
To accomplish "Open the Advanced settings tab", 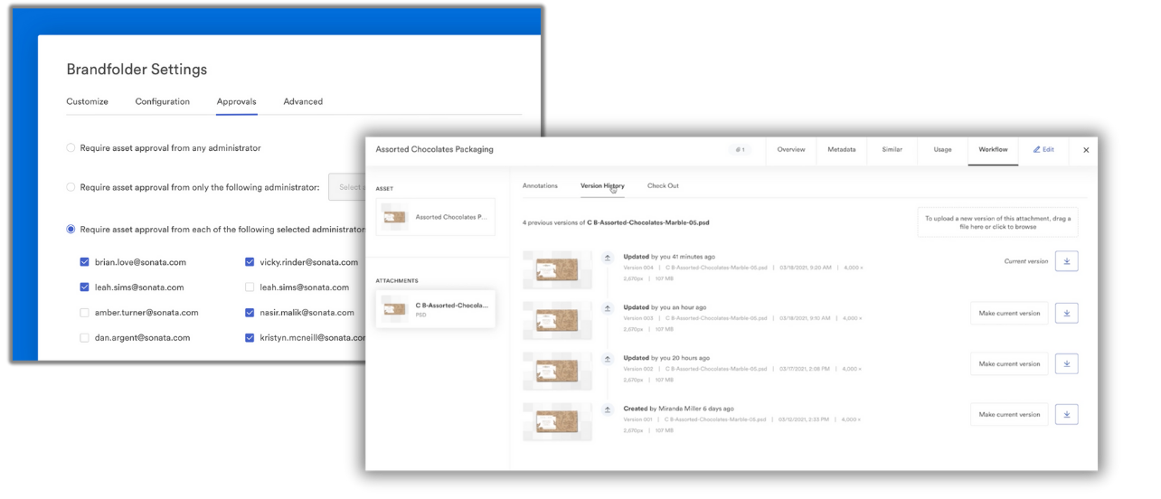I will click(303, 101).
